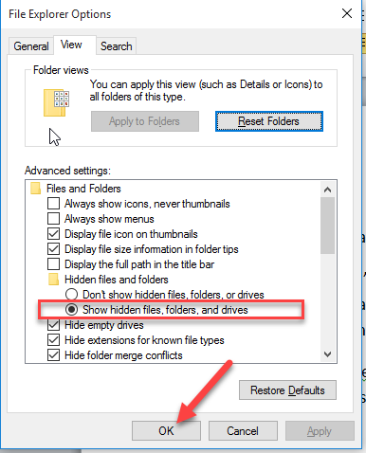Viewport: 366px width, 453px height.
Task: Toggle Hide folder merge conflicts checkbox
Action: click(x=53, y=355)
